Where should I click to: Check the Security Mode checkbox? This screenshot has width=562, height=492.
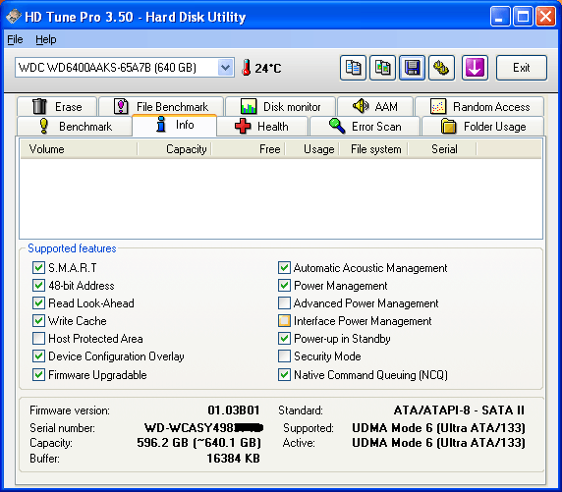point(284,356)
